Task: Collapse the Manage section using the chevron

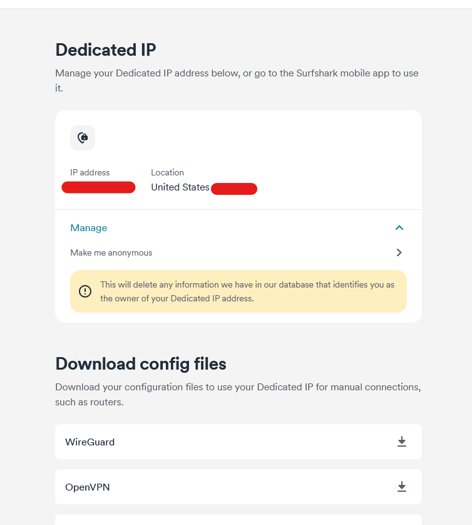Action: 399,228
